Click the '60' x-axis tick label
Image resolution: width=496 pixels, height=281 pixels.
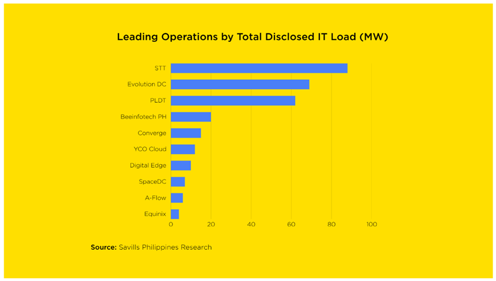[x=292, y=225]
